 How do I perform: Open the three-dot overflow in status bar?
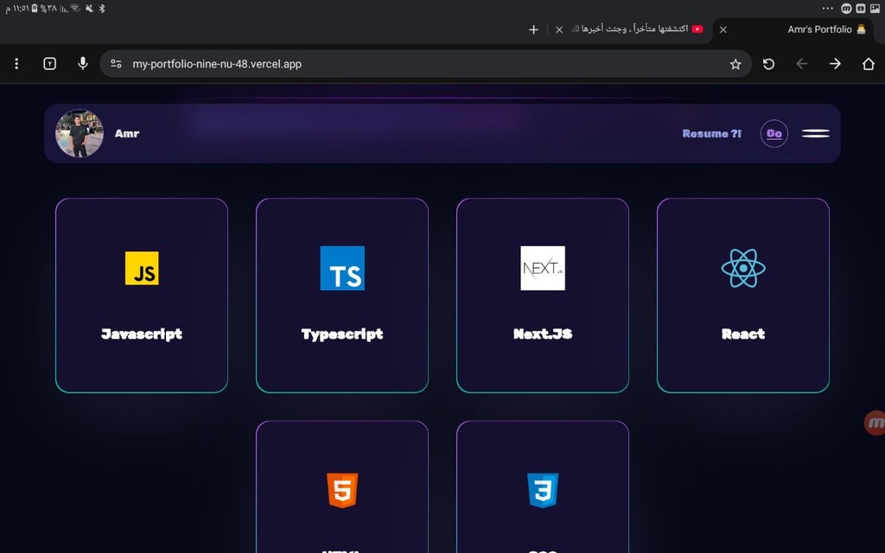827,8
